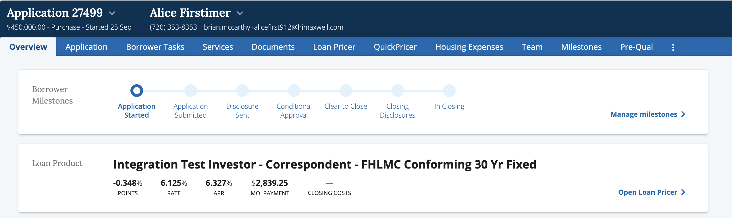Open the Documents tab
The height and width of the screenshot is (218, 732).
[x=273, y=47]
